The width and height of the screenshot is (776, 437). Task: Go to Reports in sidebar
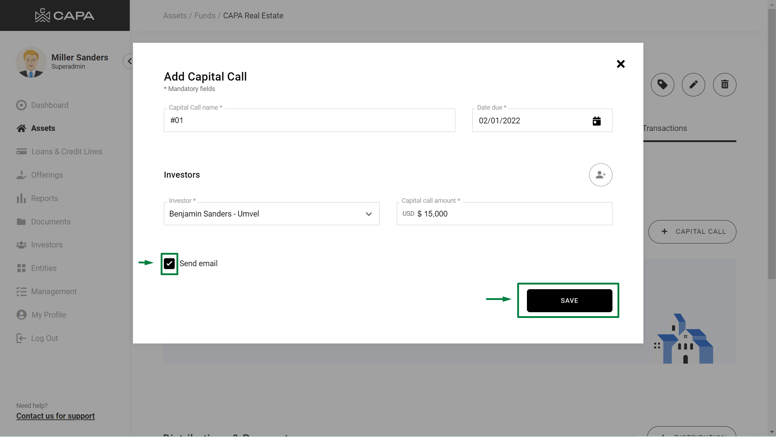pos(44,198)
